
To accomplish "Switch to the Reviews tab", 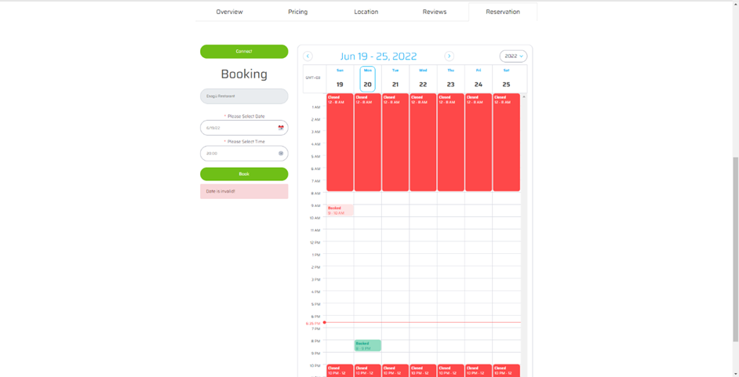I will pos(435,12).
